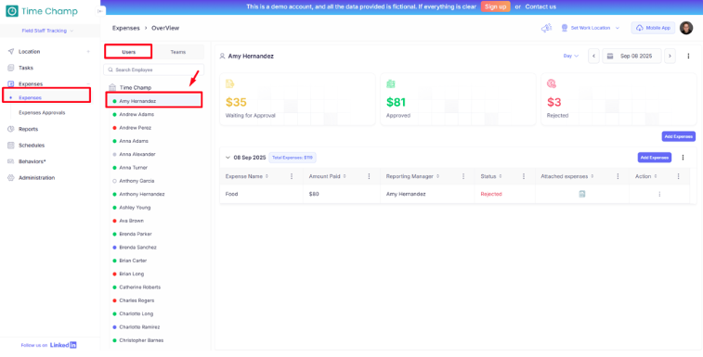Click the Approved amount card
The width and height of the screenshot is (703, 357).
tap(458, 99)
